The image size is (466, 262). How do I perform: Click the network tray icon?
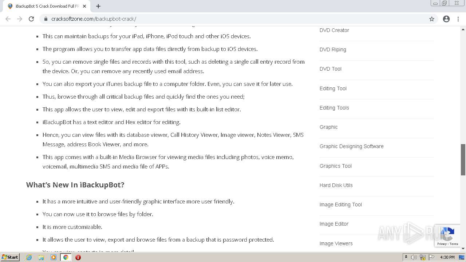click(423, 257)
